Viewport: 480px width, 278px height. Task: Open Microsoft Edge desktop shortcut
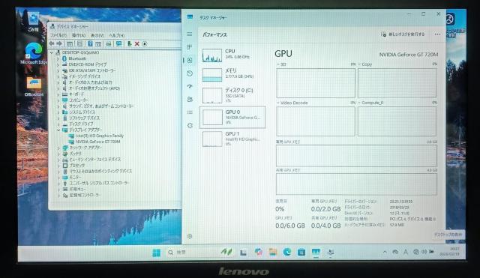pyautogui.click(x=33, y=53)
